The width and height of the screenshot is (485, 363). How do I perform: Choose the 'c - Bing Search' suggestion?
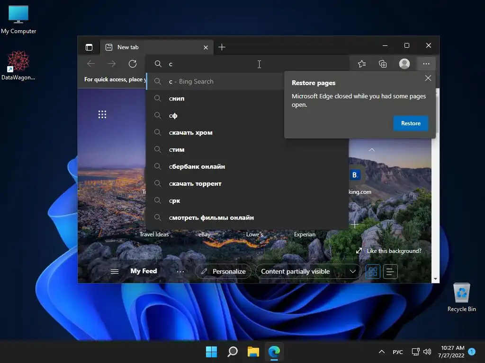[216, 81]
